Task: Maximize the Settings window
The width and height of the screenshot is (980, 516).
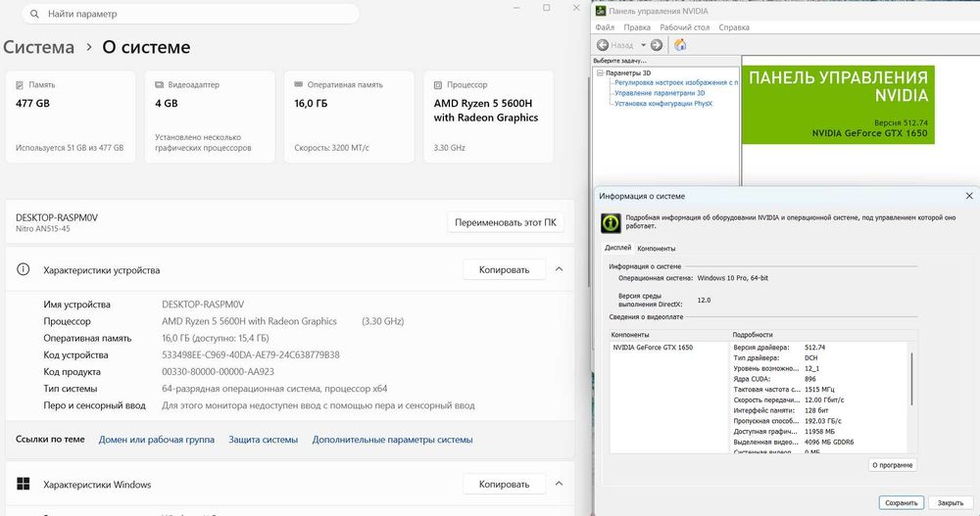Action: point(546,8)
